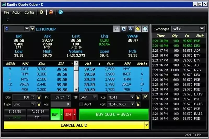
Task: Open the blue help question mark
Action: point(61,12)
